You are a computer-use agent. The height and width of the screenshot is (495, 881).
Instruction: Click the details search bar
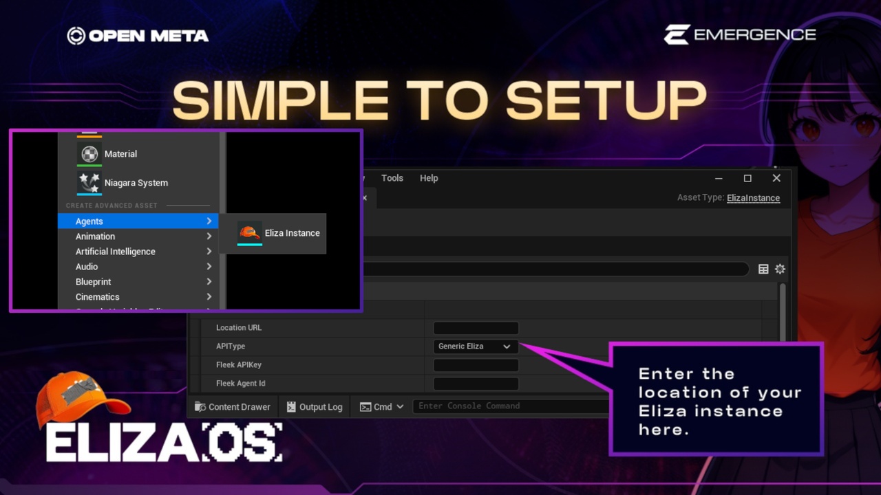click(555, 269)
